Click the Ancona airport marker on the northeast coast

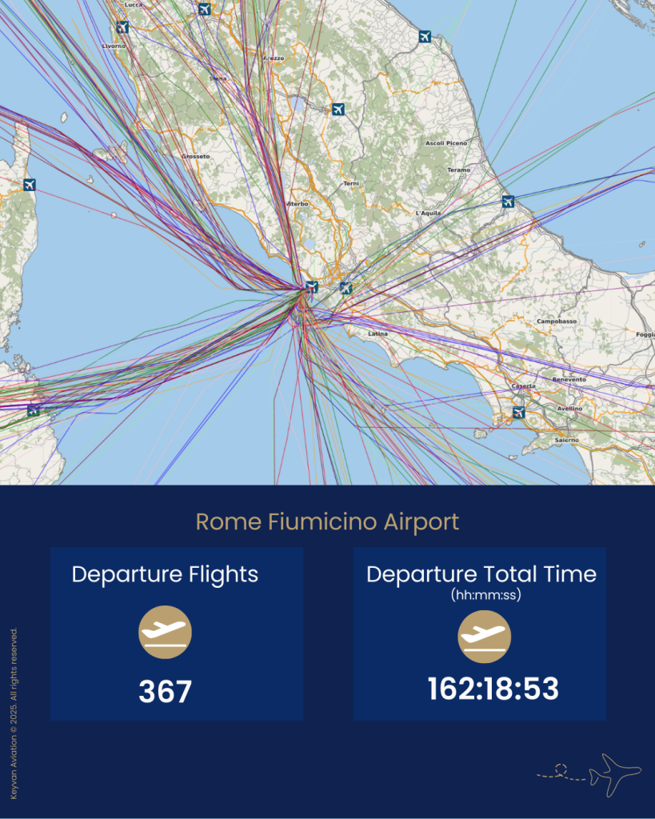point(425,37)
